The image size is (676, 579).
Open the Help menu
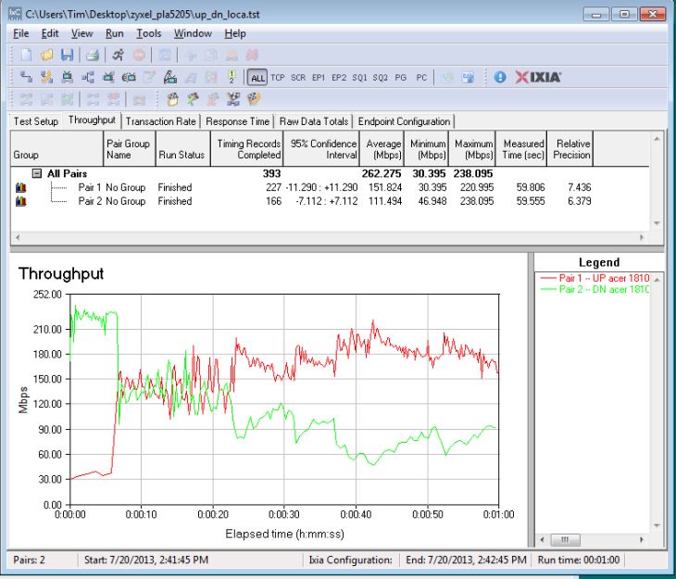[x=235, y=33]
